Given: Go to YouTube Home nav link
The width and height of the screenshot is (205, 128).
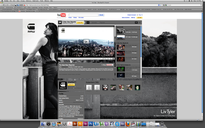Looking at the screenshot, I should click(x=70, y=17).
